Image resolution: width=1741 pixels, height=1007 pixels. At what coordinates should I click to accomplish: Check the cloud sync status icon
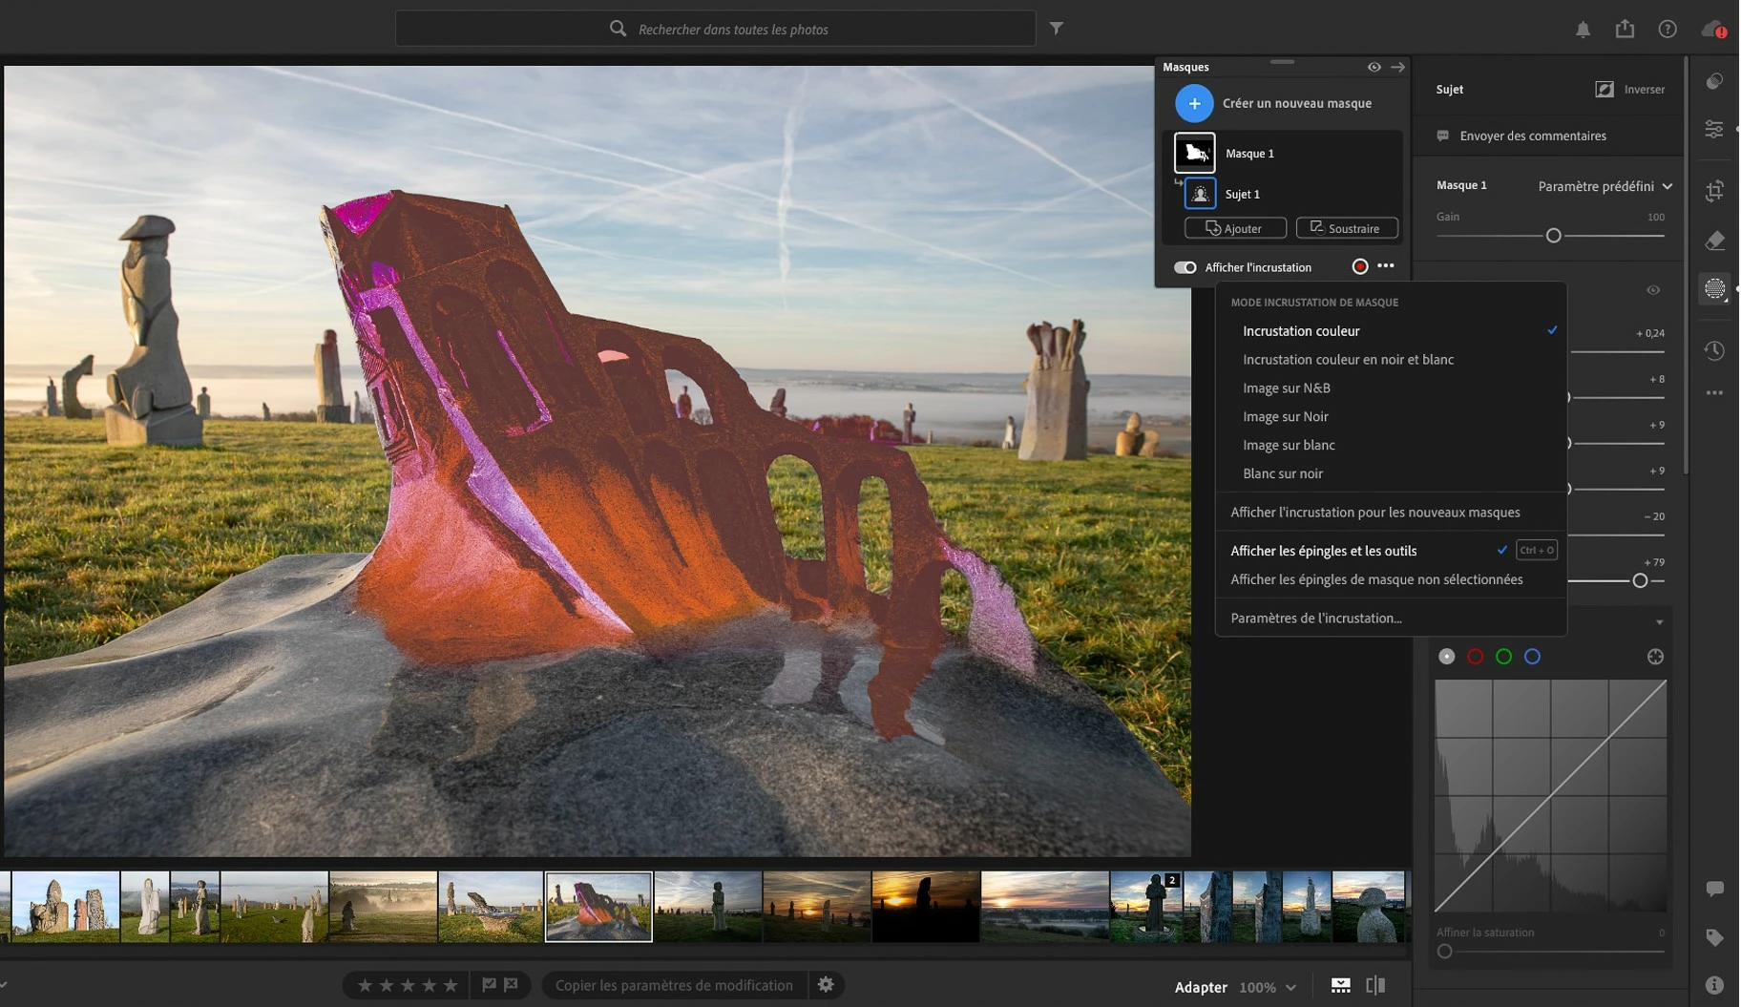1713,30
